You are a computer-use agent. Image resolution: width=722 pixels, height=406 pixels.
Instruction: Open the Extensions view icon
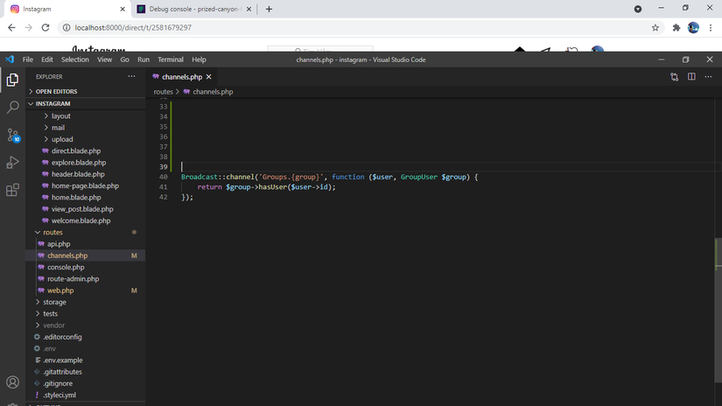pos(12,190)
